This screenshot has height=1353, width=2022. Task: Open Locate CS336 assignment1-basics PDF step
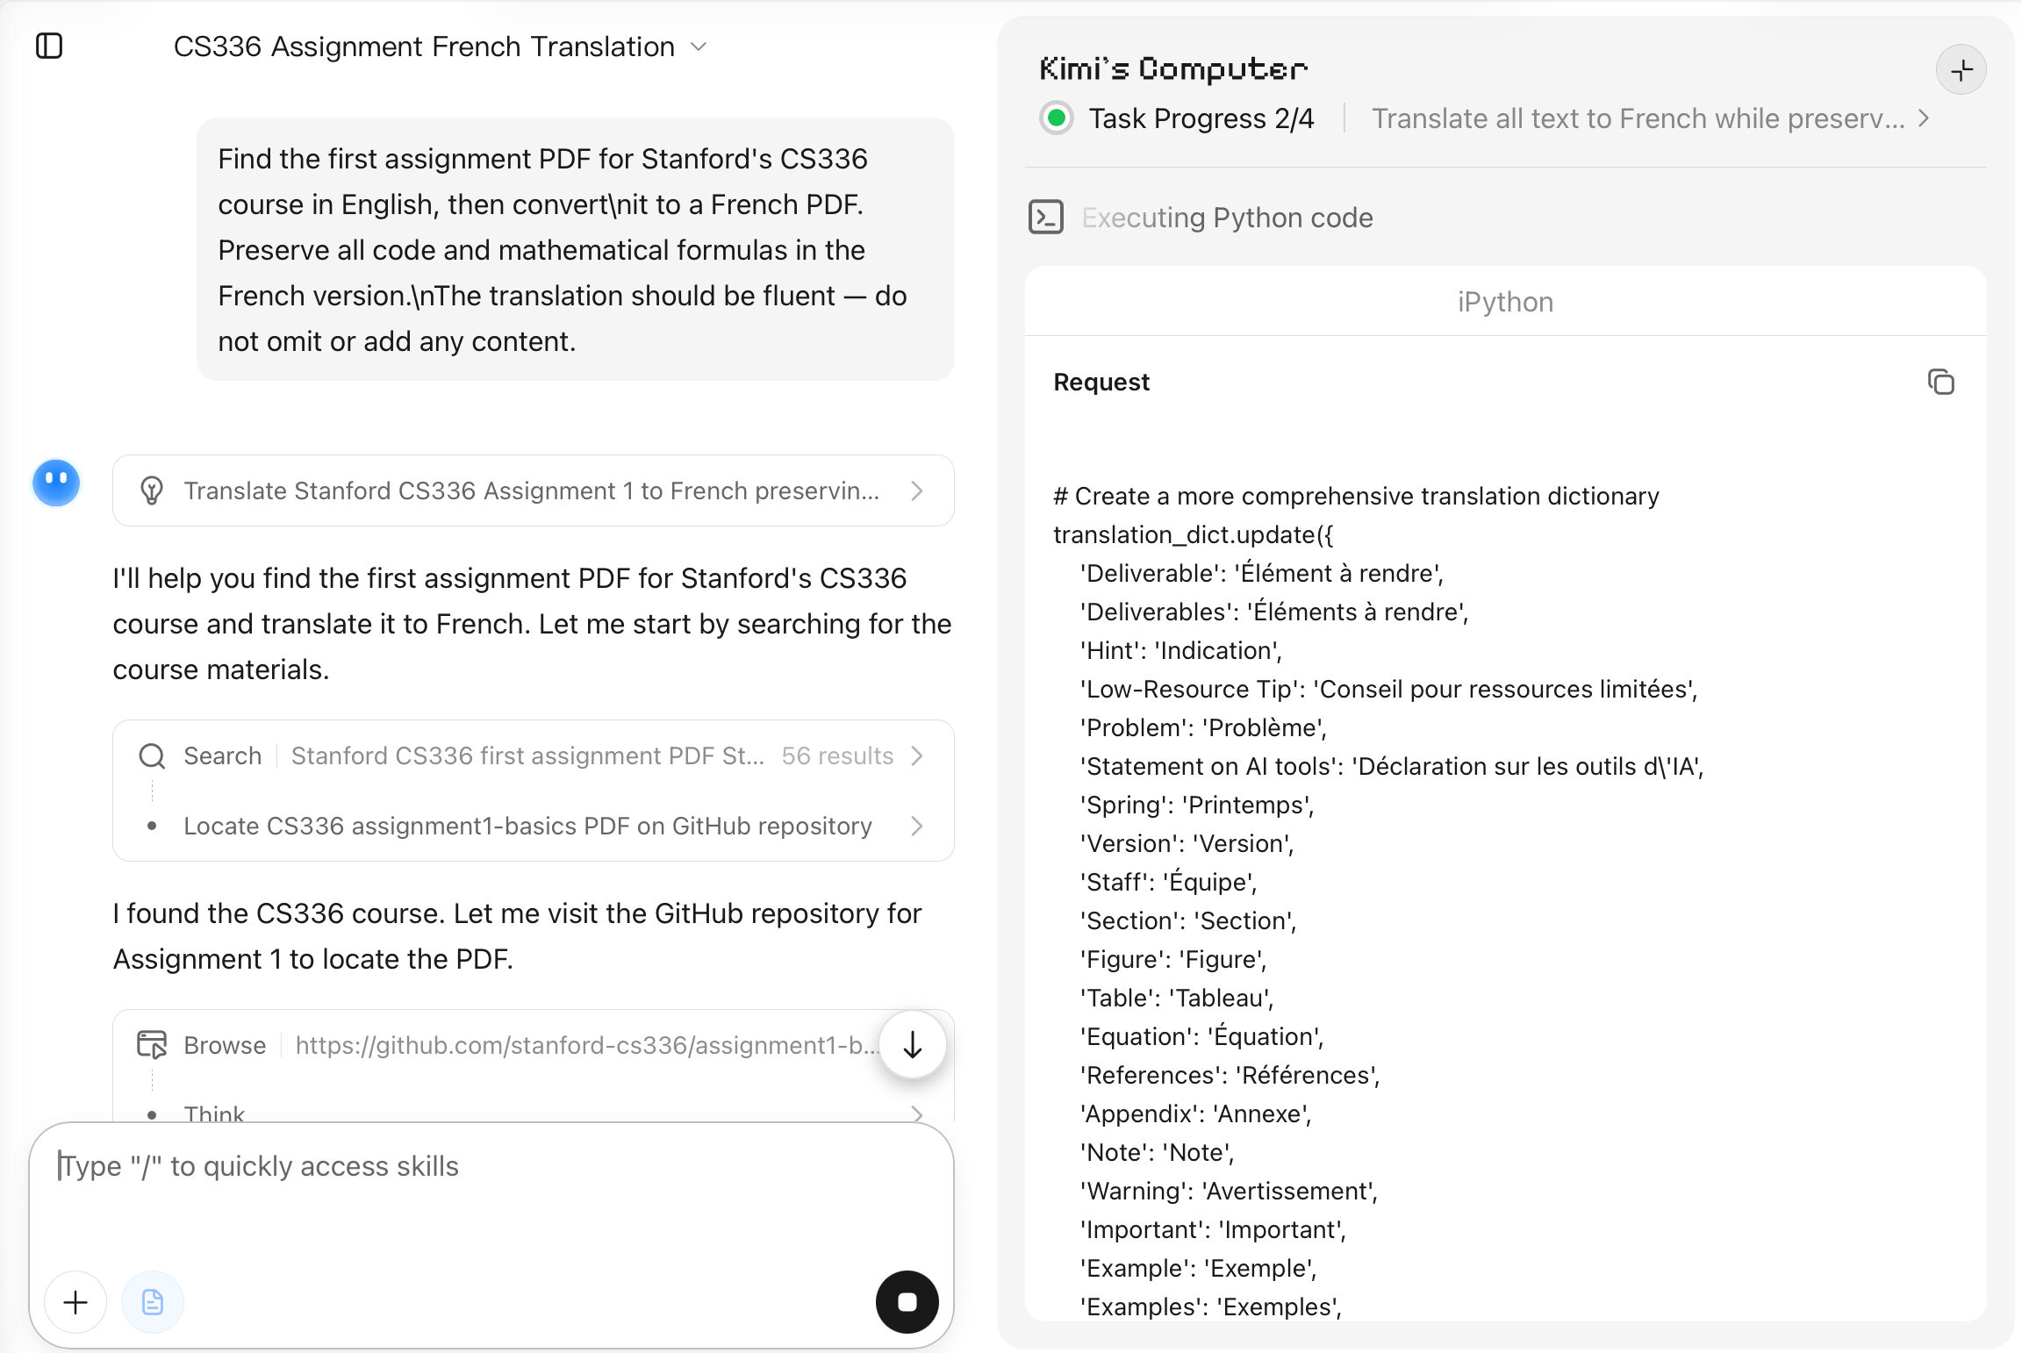pyautogui.click(x=534, y=826)
